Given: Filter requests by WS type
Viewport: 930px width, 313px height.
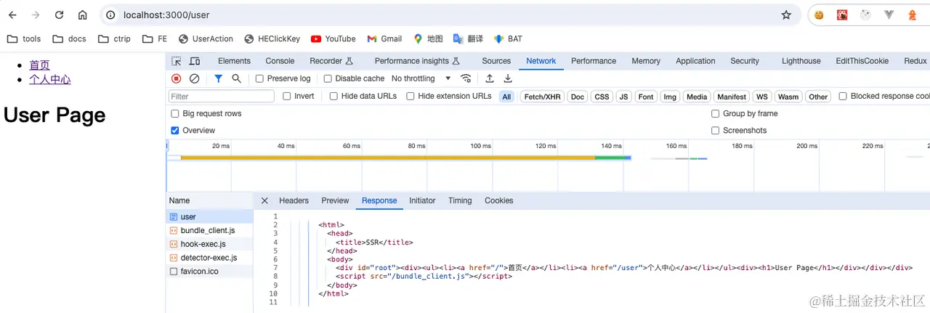Looking at the screenshot, I should click(x=761, y=97).
